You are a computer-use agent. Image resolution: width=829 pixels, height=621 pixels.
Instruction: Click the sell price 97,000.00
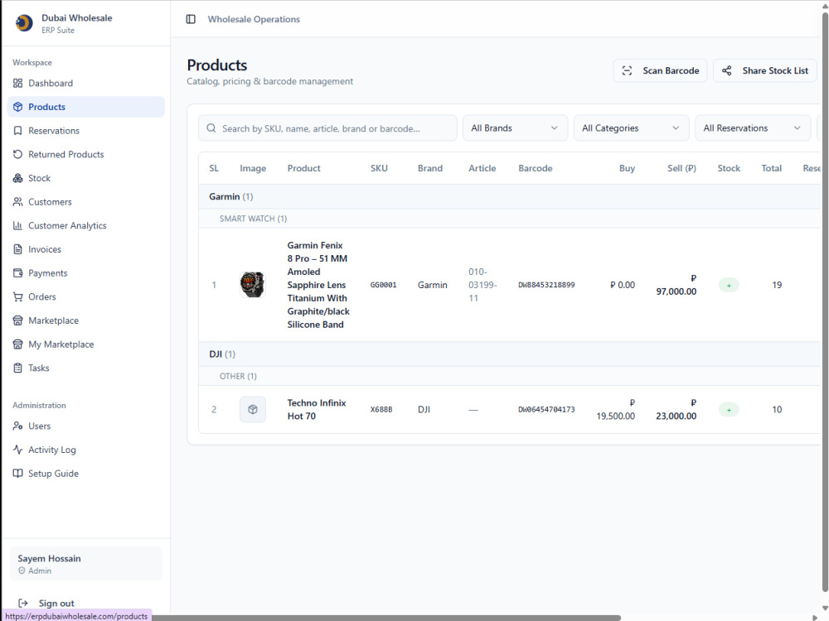pos(676,285)
